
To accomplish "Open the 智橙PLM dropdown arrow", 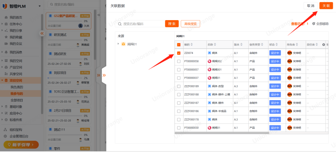I will point(40,6).
